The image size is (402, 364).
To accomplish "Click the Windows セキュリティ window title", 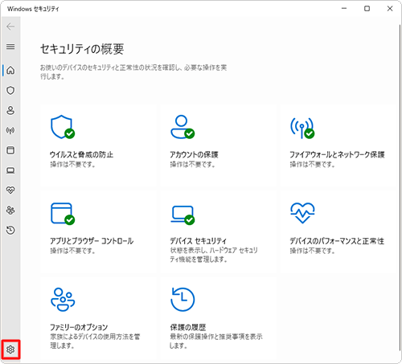I will tap(33, 9).
